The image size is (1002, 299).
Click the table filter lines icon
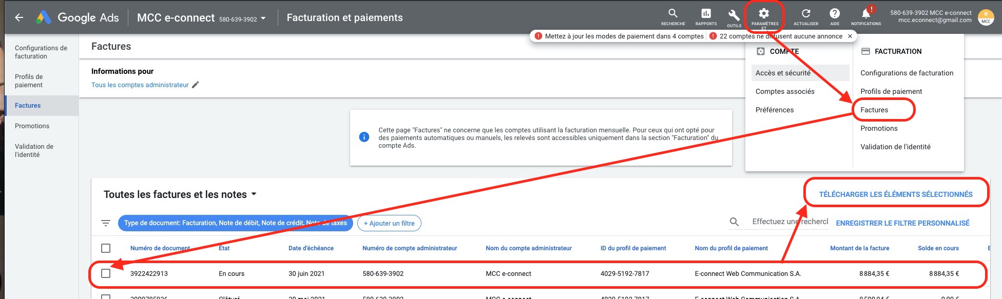tap(106, 223)
